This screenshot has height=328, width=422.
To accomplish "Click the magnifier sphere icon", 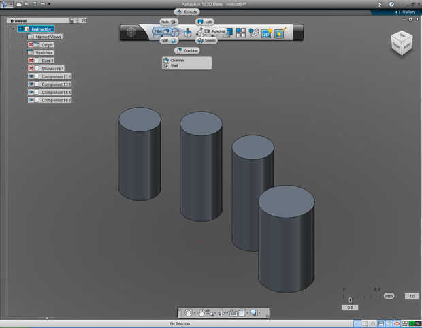I will [x=253, y=312].
